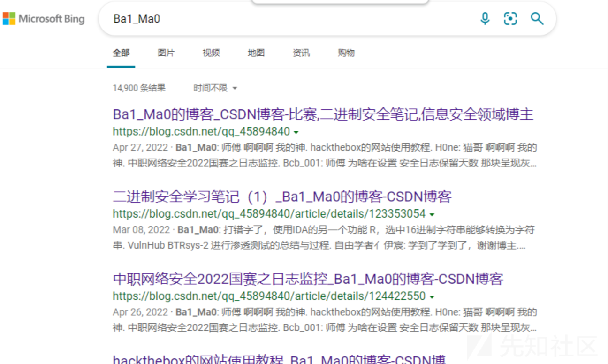608x364 pixels.
Task: Start voice search with the microphone icon
Action: (485, 19)
